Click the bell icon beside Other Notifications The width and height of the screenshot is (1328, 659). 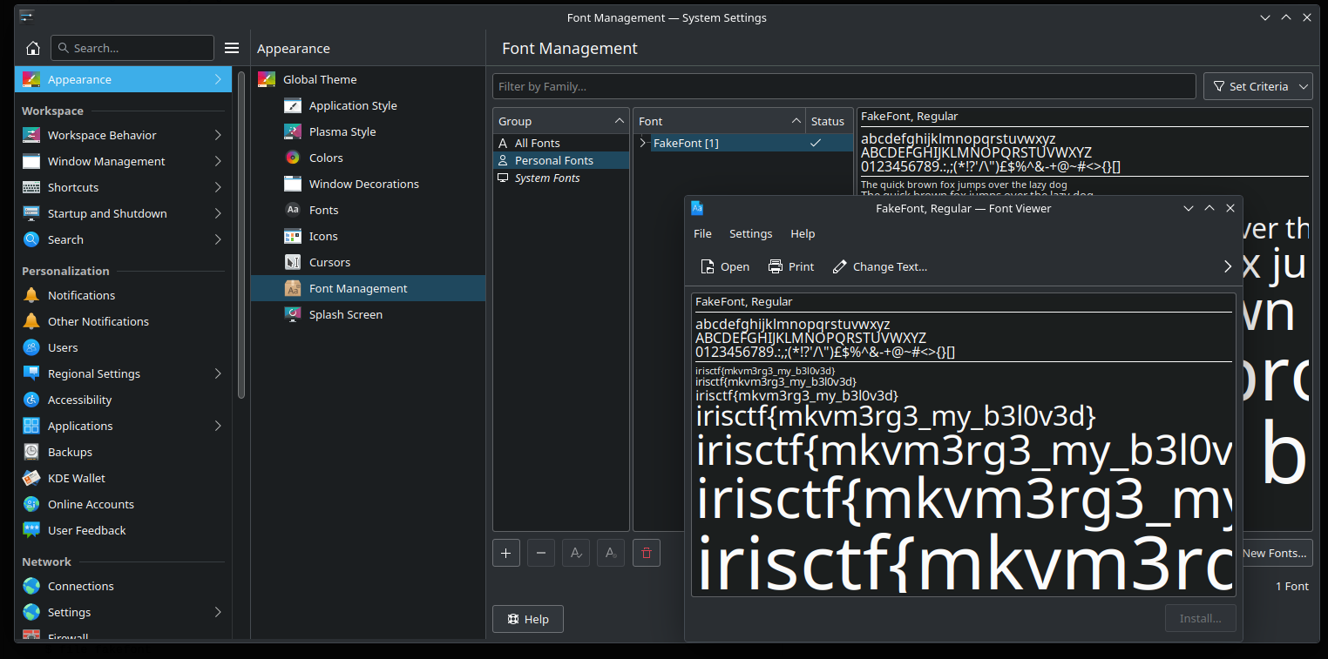[31, 321]
